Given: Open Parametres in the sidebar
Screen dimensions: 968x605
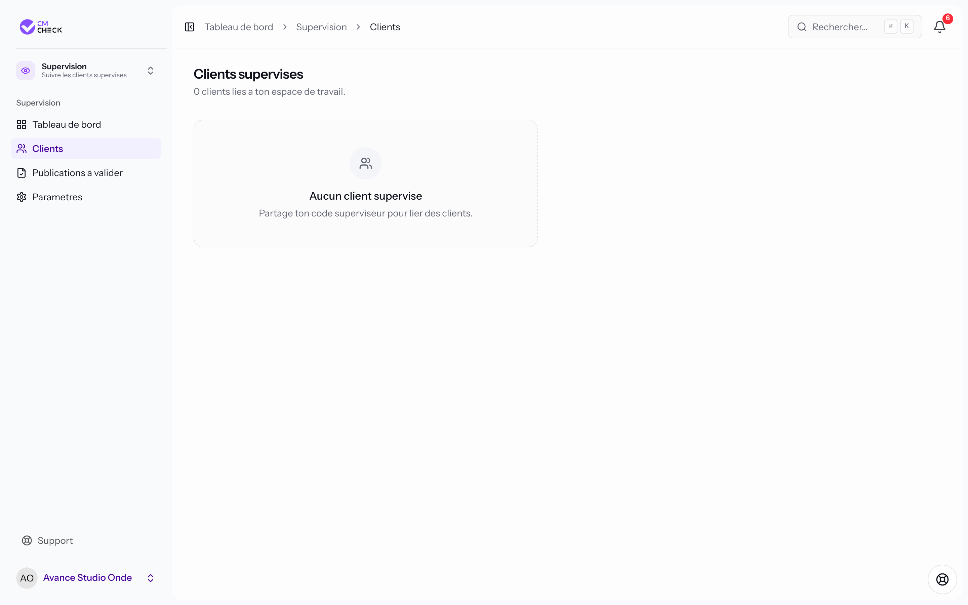Looking at the screenshot, I should coord(86,197).
